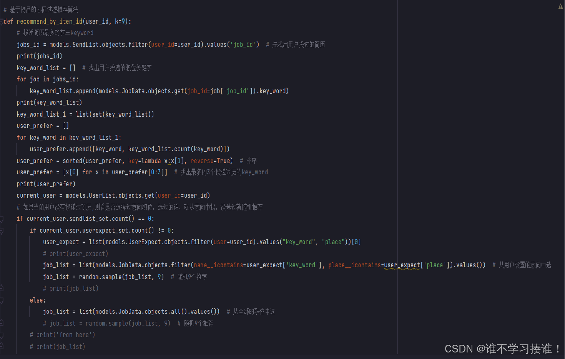This screenshot has height=359, width=565.
Task: Click the key_word_list = [] assignment
Action: pos(46,68)
